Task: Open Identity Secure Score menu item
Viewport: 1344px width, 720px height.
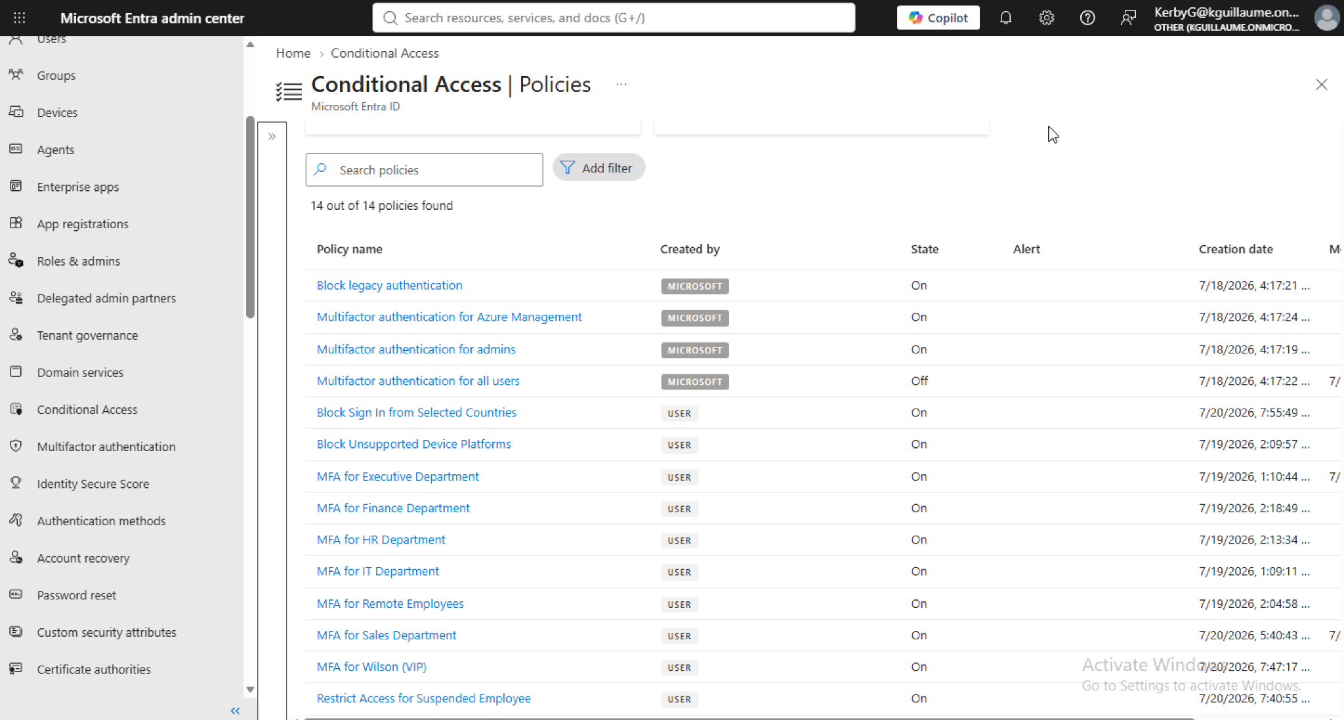Action: tap(93, 484)
